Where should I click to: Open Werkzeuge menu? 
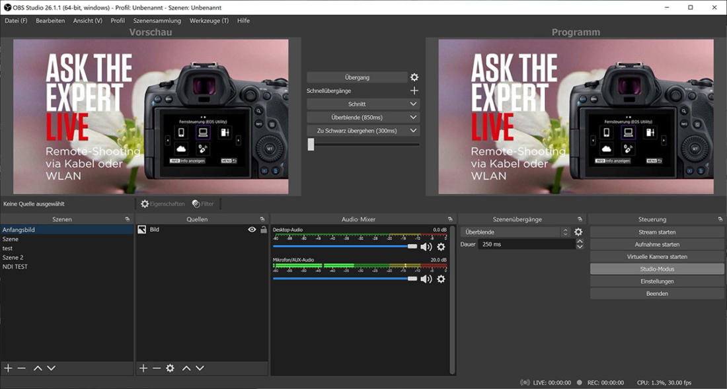click(x=209, y=21)
